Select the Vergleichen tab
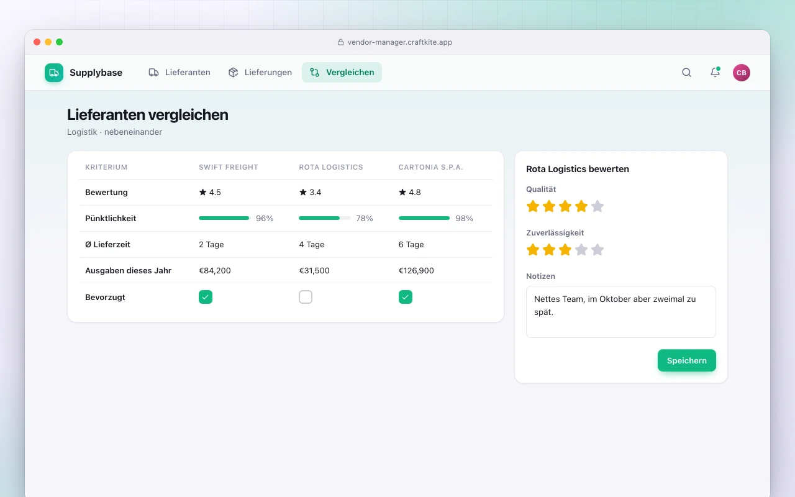The image size is (795, 497). point(342,73)
